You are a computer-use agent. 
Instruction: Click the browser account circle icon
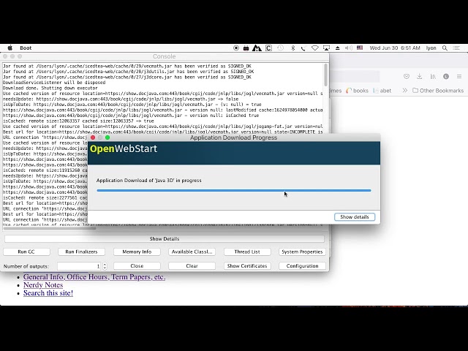tap(446, 76)
